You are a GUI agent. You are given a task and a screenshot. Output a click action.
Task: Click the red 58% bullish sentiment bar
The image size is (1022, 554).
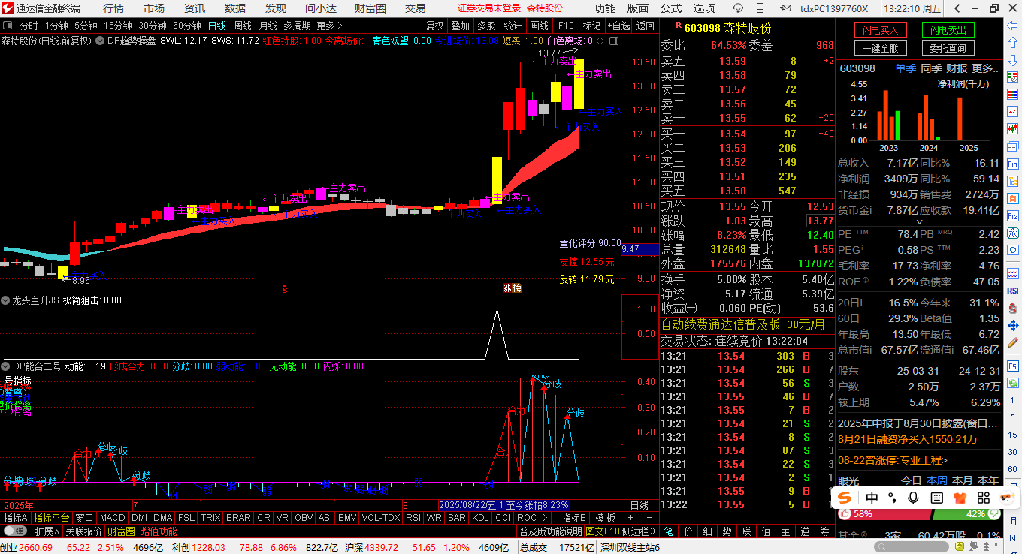click(885, 514)
